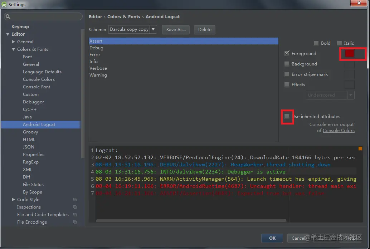Select By Scope color settings
370x249 pixels.
pyautogui.click(x=33, y=192)
